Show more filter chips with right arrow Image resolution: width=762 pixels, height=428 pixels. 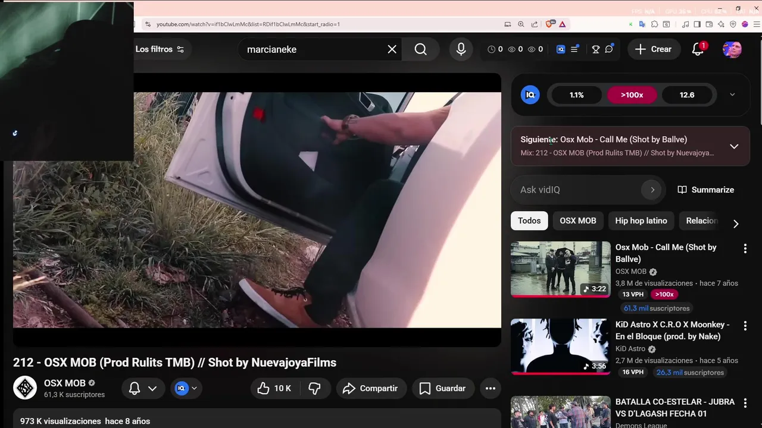[736, 224]
